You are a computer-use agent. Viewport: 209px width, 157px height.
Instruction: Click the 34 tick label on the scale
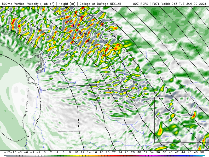(x=152, y=152)
